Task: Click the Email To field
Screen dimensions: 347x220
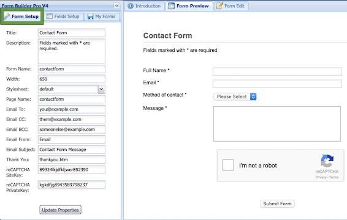Action: [x=72, y=109]
